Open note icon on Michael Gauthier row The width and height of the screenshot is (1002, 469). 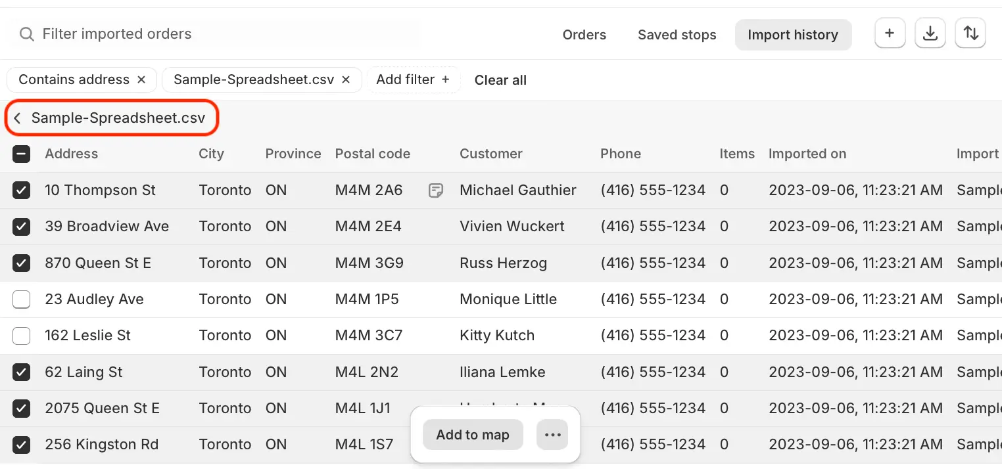(x=435, y=190)
